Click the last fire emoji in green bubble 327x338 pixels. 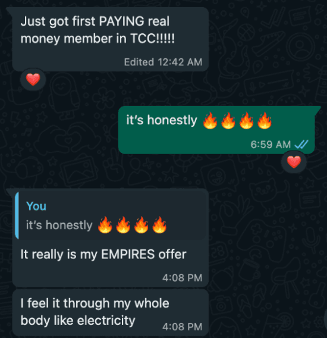pos(265,120)
